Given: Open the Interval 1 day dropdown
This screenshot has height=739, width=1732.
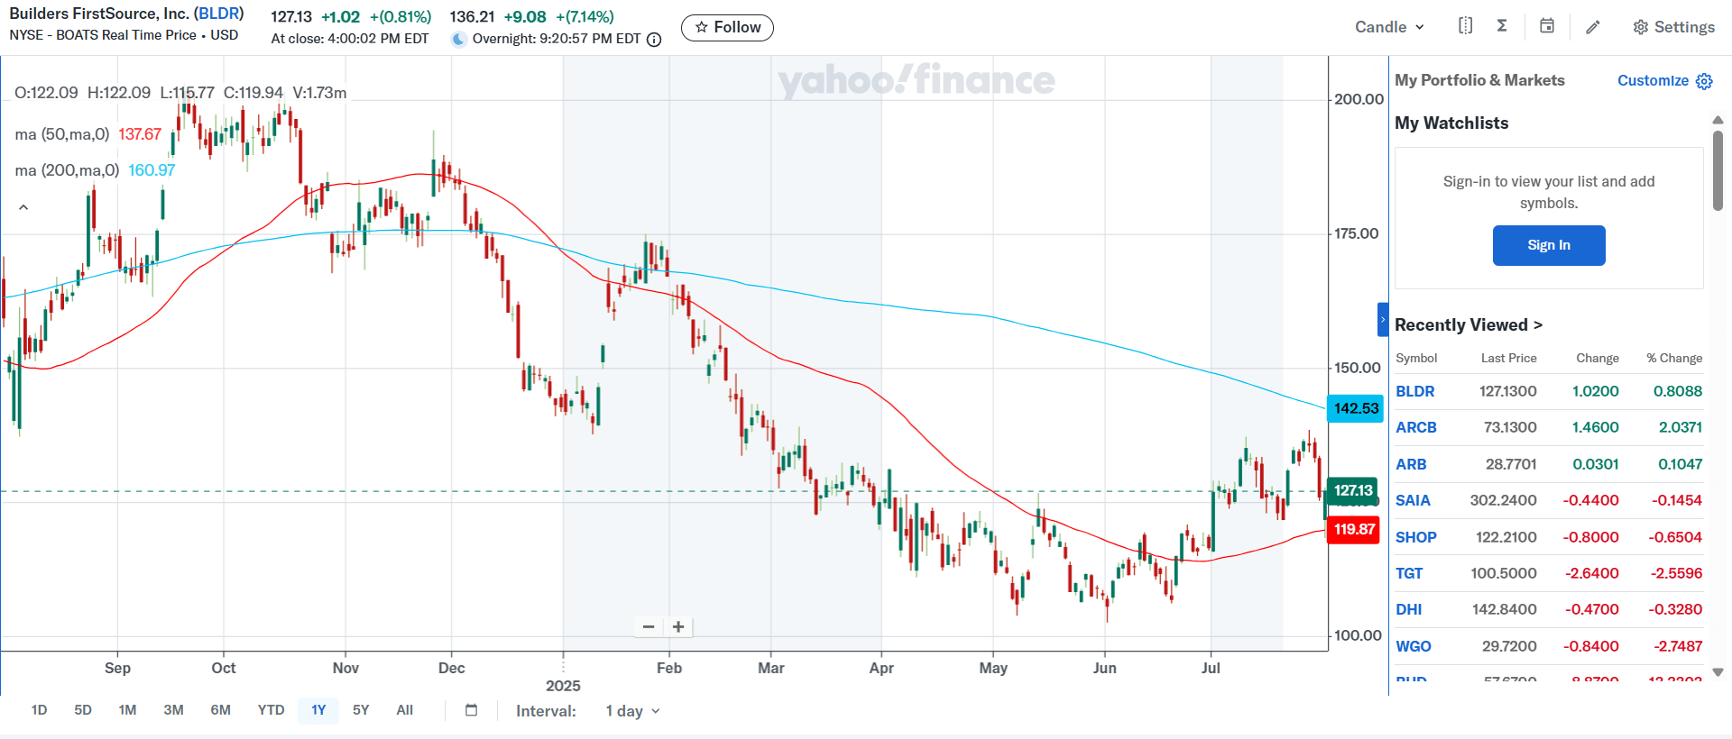Looking at the screenshot, I should click(x=632, y=711).
